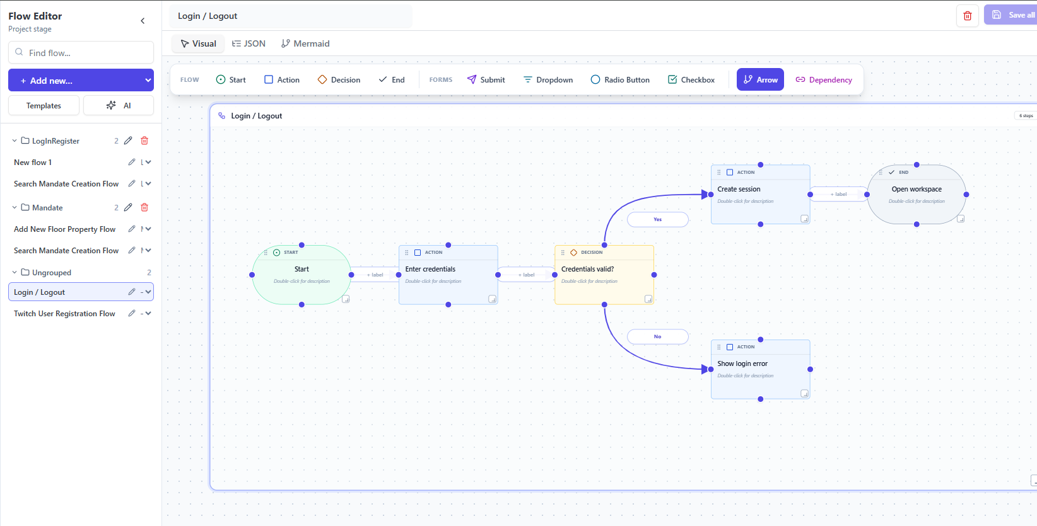The width and height of the screenshot is (1037, 526).
Task: Open New flow 1
Action: point(33,163)
